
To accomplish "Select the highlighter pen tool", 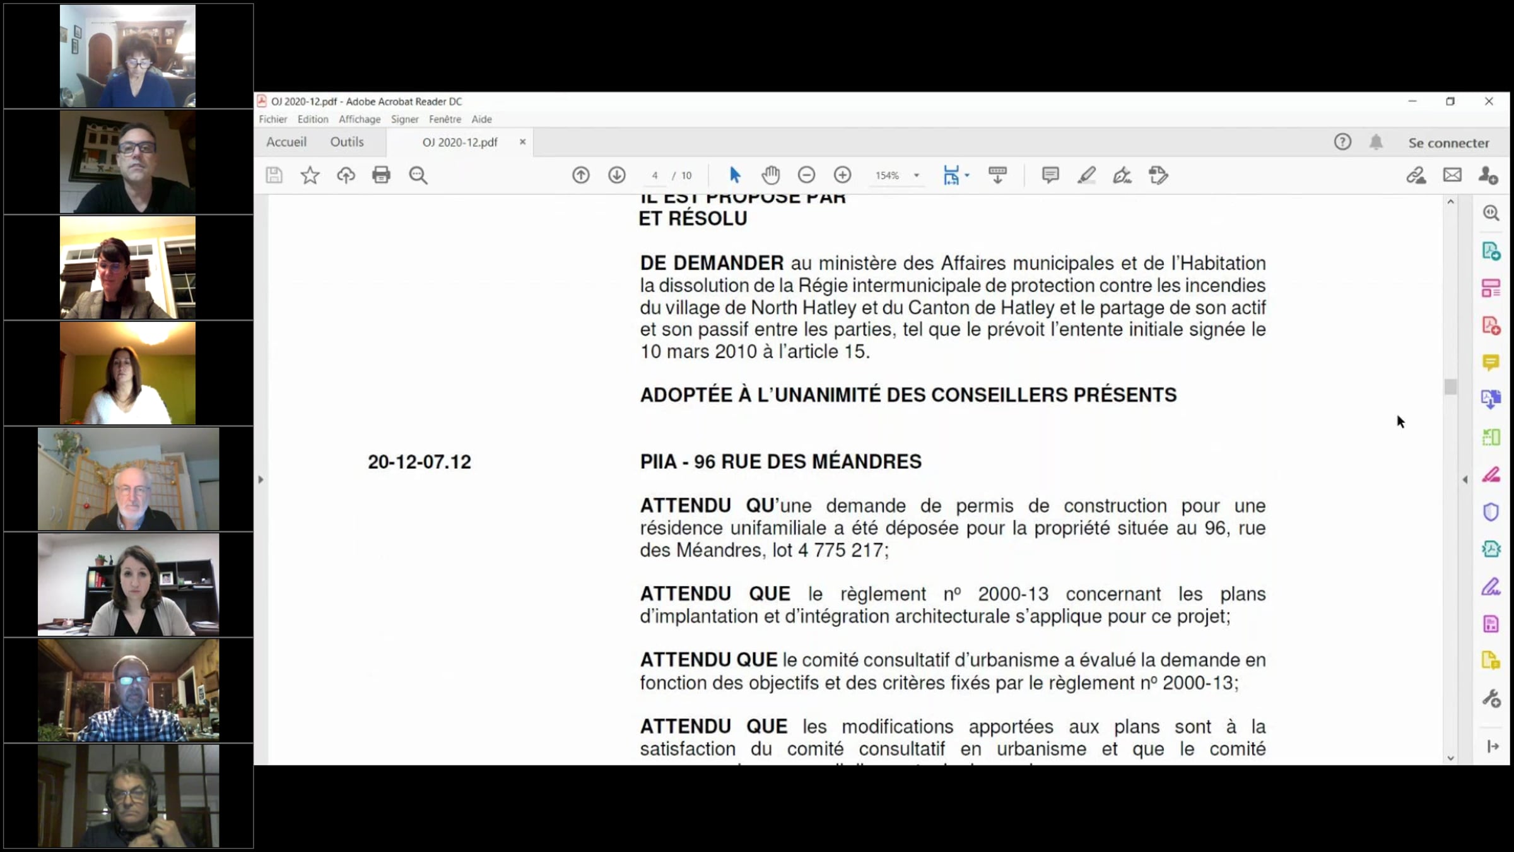I will click(x=1086, y=175).
